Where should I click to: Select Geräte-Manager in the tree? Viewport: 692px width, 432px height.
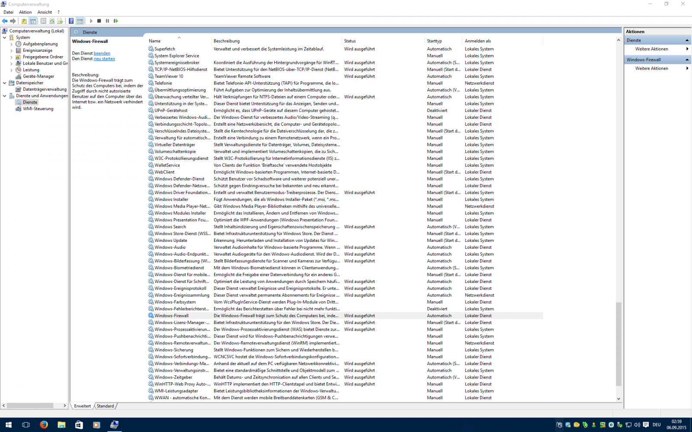coord(38,76)
